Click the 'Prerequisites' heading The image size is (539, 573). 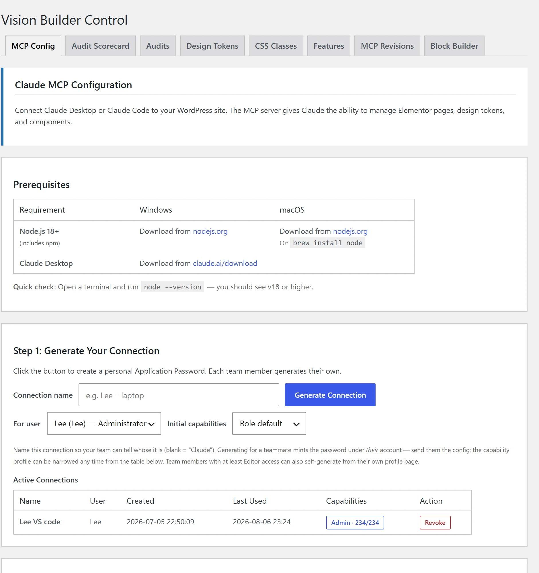point(42,185)
